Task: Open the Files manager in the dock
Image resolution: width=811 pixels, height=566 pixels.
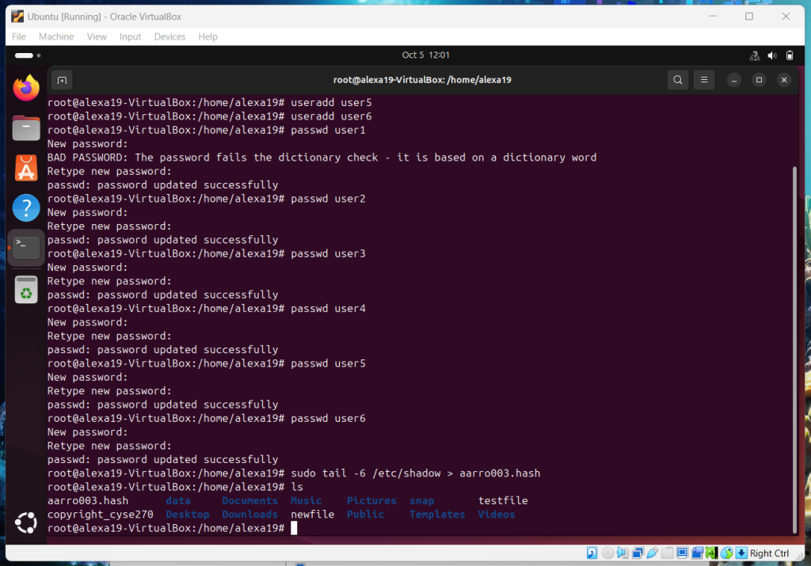Action: [26, 127]
